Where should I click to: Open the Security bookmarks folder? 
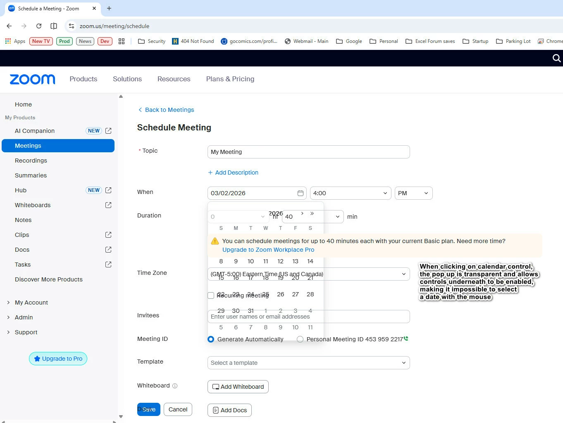tap(152, 41)
